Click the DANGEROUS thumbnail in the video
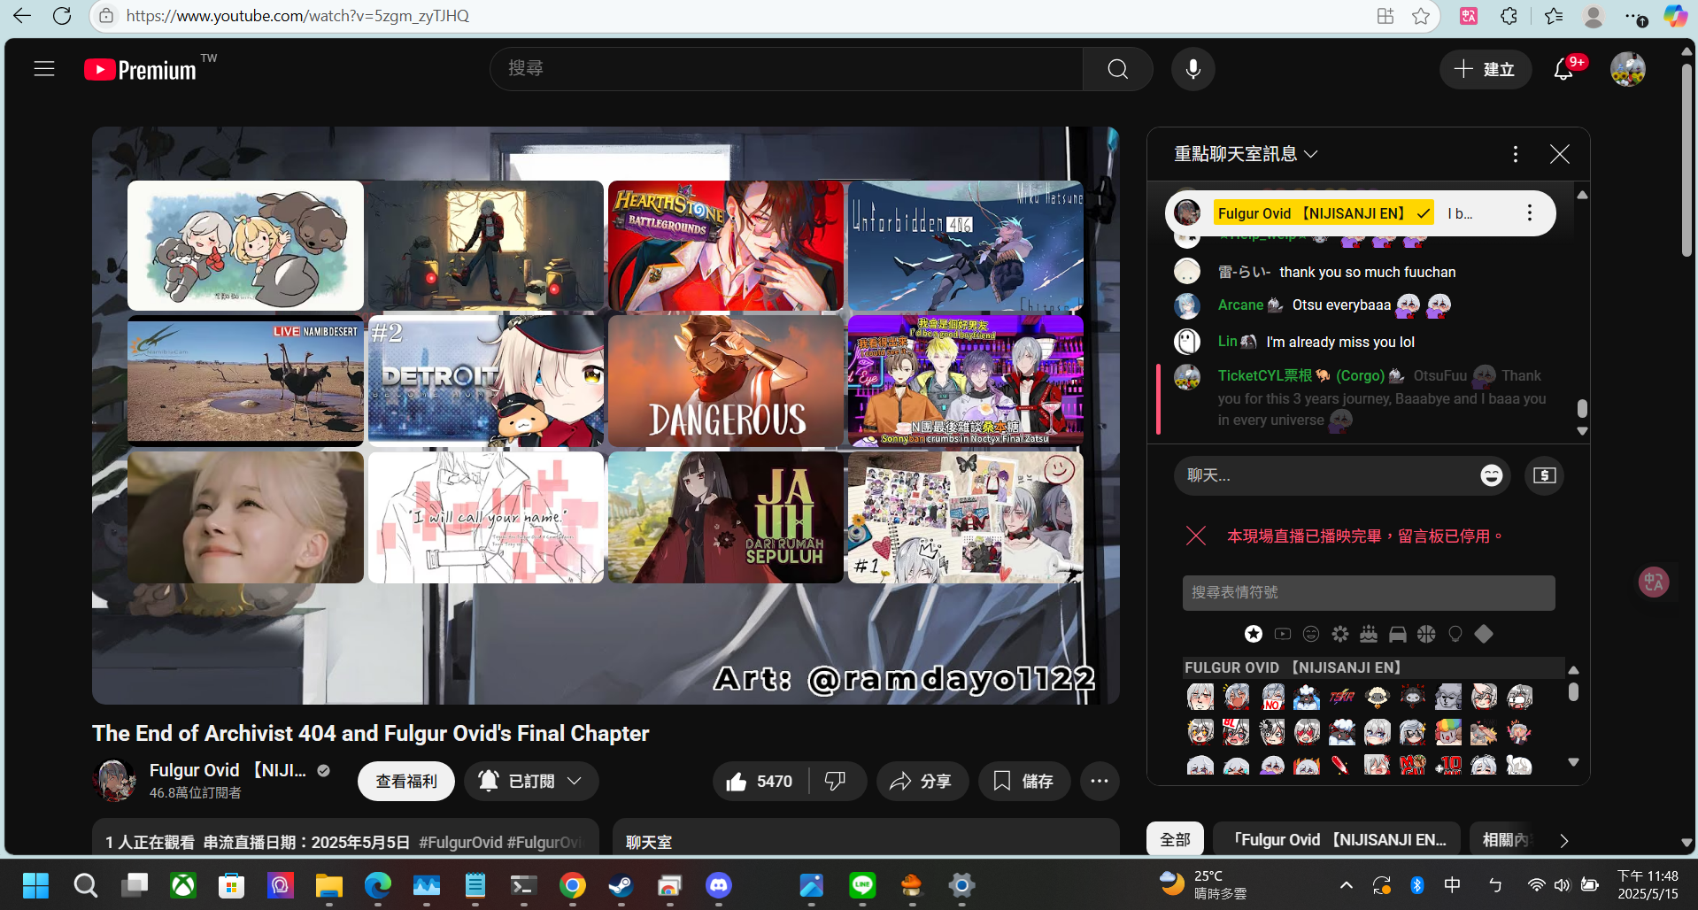Image resolution: width=1698 pixels, height=910 pixels. click(x=726, y=381)
